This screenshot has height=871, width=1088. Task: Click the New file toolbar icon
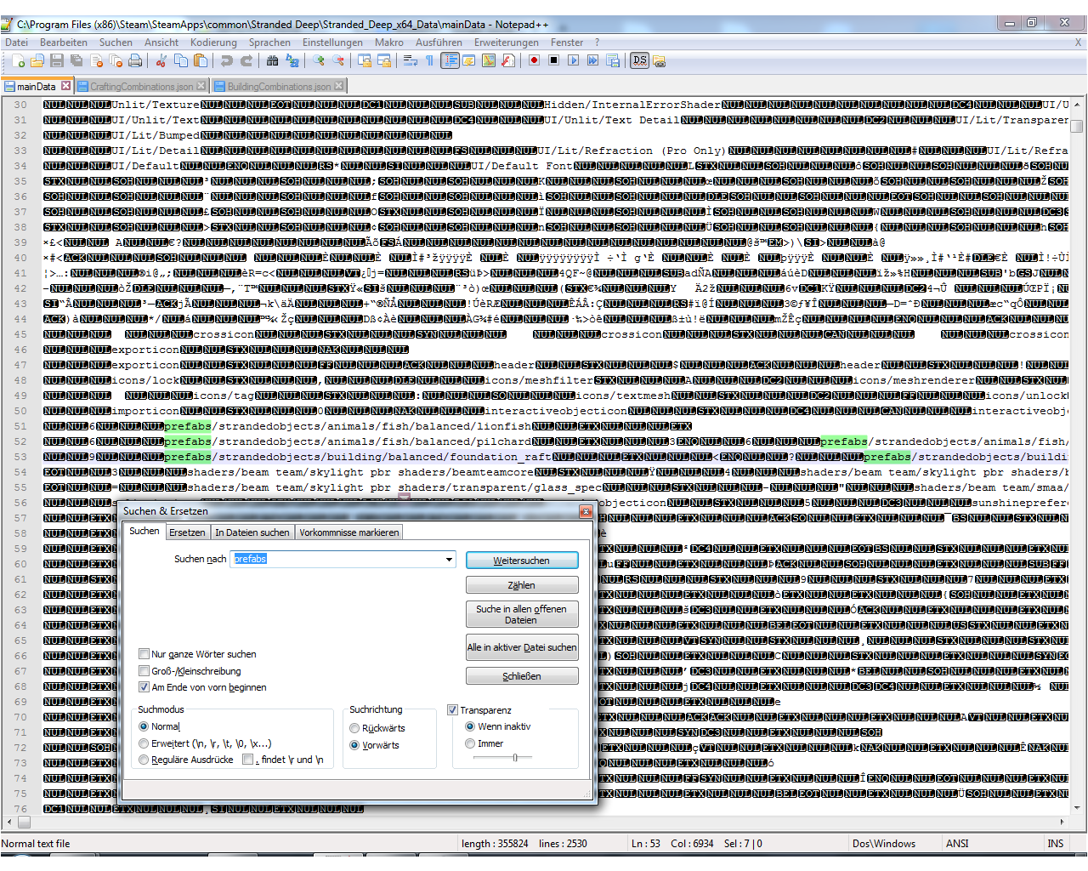click(19, 60)
